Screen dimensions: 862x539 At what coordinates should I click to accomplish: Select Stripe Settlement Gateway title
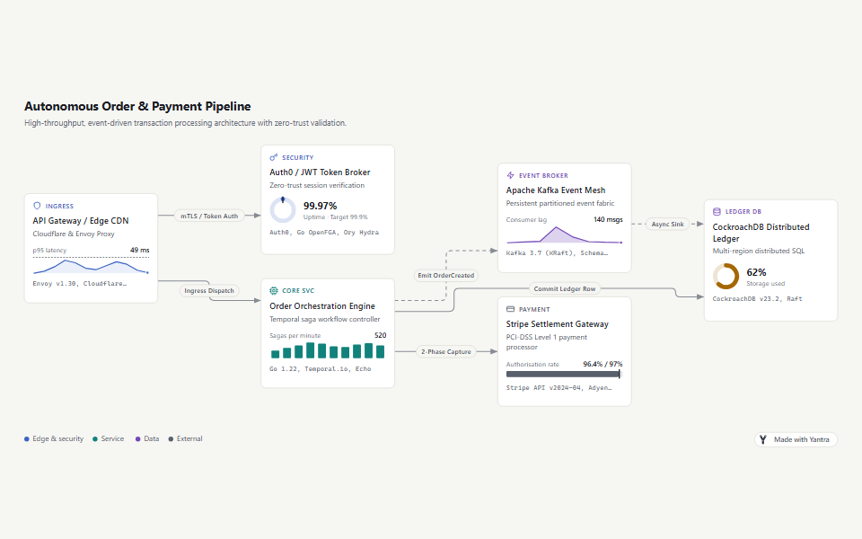coord(558,324)
